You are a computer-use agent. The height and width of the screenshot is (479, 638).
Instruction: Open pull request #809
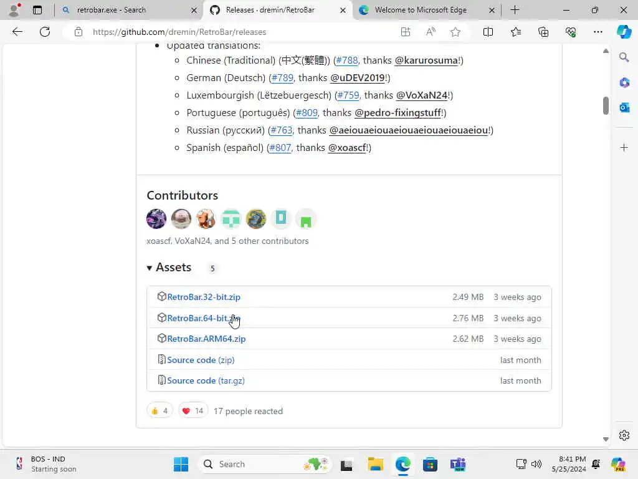[307, 113]
